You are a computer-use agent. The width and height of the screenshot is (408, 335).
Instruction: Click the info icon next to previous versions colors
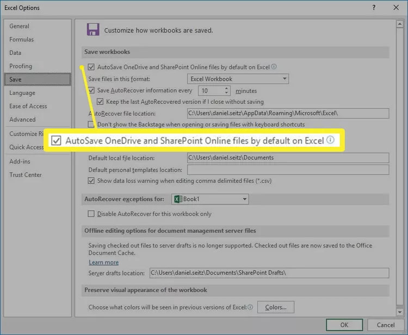pos(250,307)
